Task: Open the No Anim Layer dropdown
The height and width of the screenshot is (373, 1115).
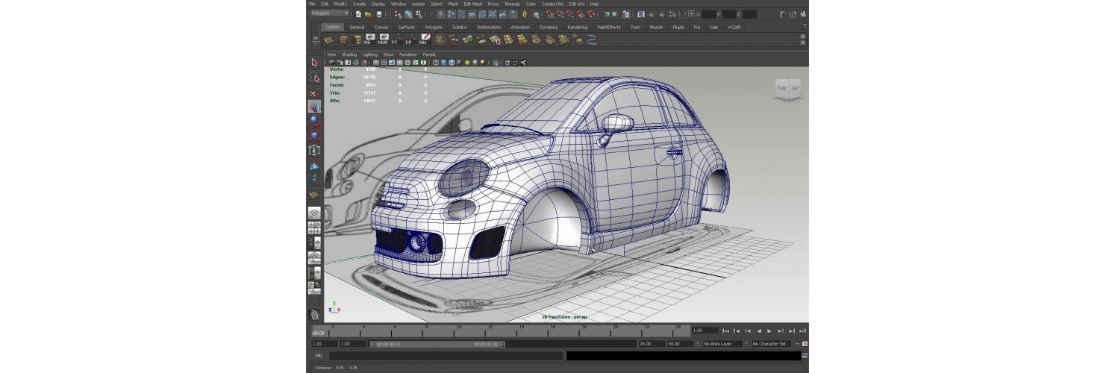Action: click(x=722, y=344)
